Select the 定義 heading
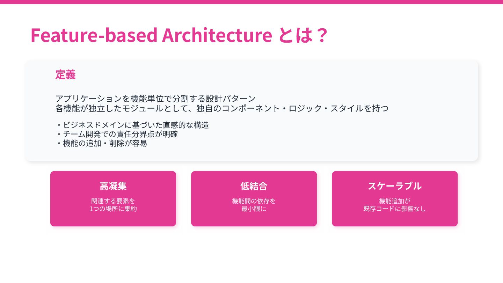The width and height of the screenshot is (503, 283). [65, 74]
